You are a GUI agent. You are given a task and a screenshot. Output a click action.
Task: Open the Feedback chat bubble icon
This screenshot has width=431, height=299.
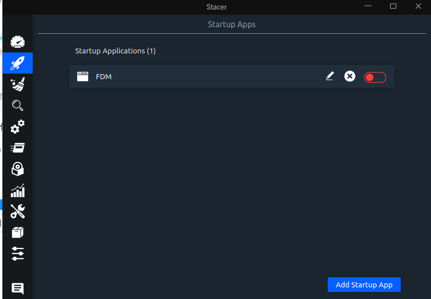coord(18,288)
